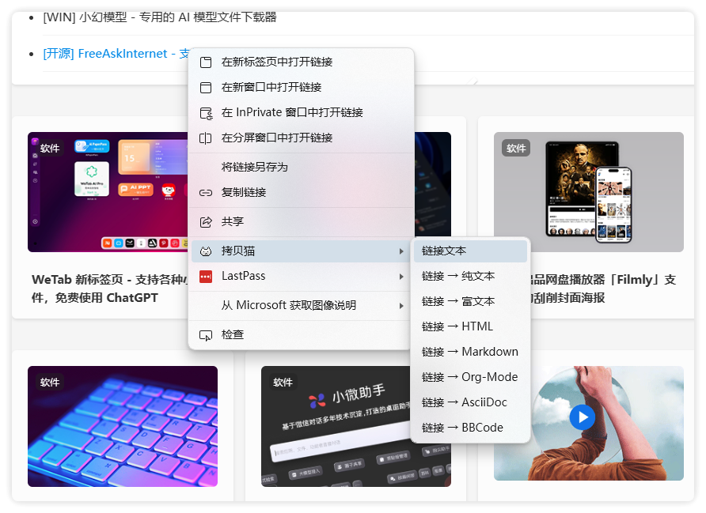Click the copy link chain icon
This screenshot has height=513, width=706.
206,193
